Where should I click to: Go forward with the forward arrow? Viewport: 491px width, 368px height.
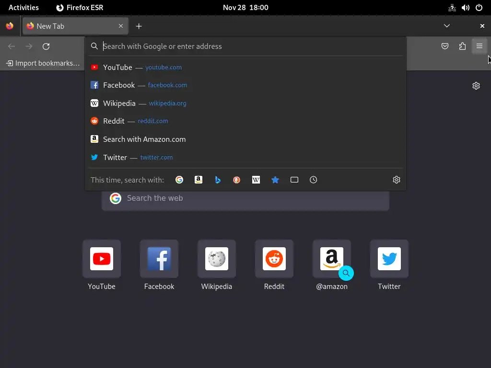(x=29, y=46)
